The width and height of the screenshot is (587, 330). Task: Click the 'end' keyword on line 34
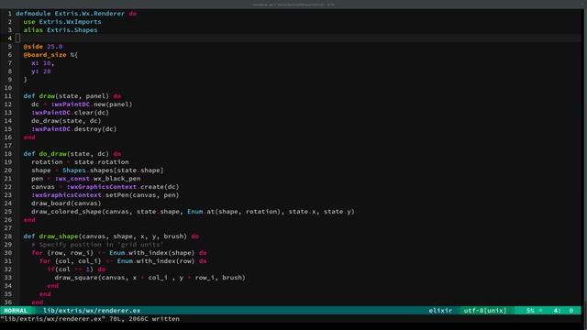(x=53, y=286)
